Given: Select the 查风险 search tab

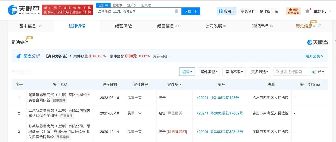Looking at the screenshot, I should point(146,5).
